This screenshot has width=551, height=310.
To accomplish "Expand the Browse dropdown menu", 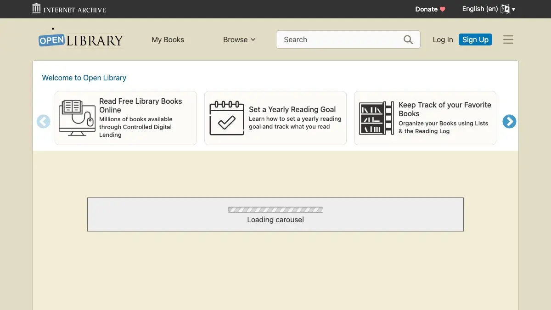I will 239,39.
